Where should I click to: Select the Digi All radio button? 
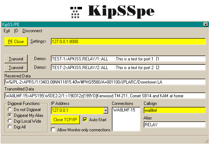[10, 127]
